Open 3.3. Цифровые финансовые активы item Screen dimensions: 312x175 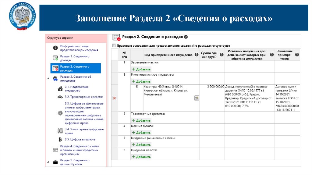tap(84, 113)
